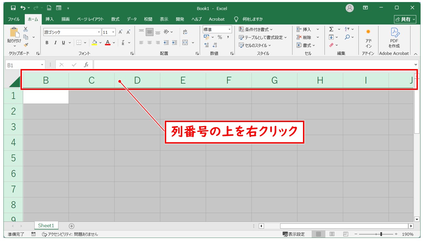Click increase decimal icon

click(207, 45)
